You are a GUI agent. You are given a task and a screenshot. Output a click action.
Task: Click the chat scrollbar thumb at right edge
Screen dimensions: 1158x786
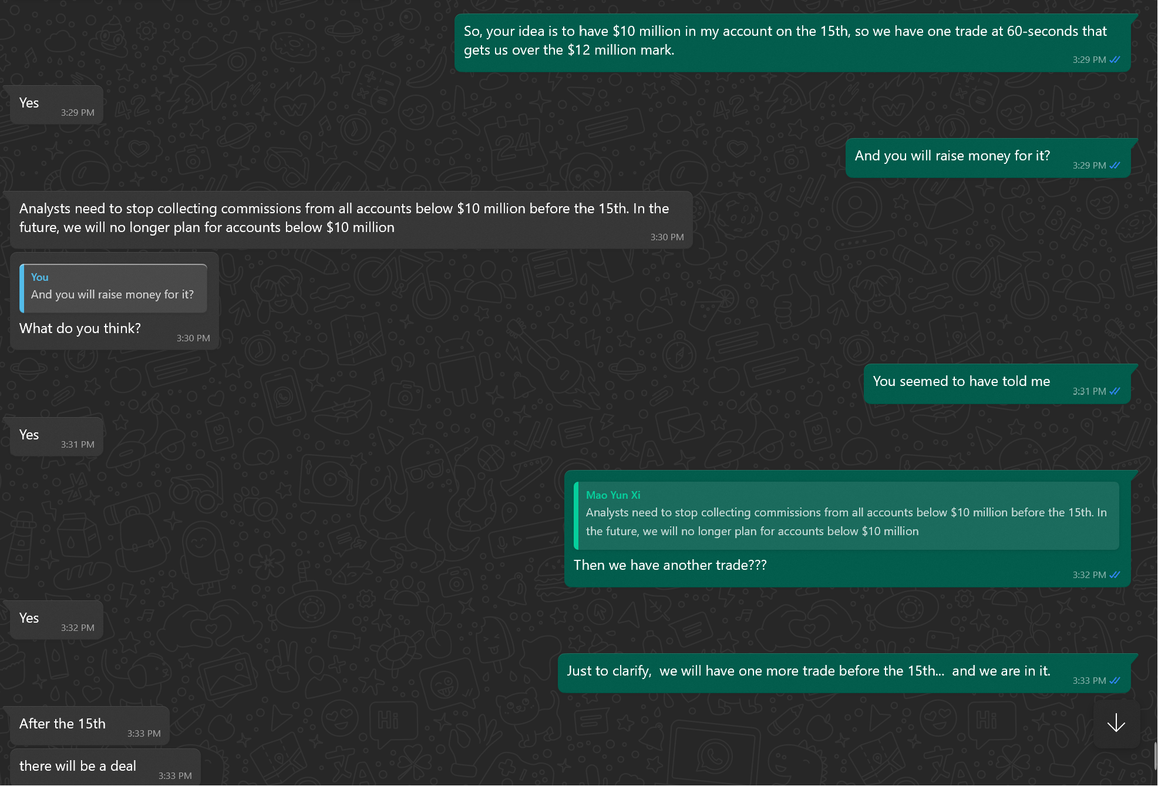[x=1155, y=756]
